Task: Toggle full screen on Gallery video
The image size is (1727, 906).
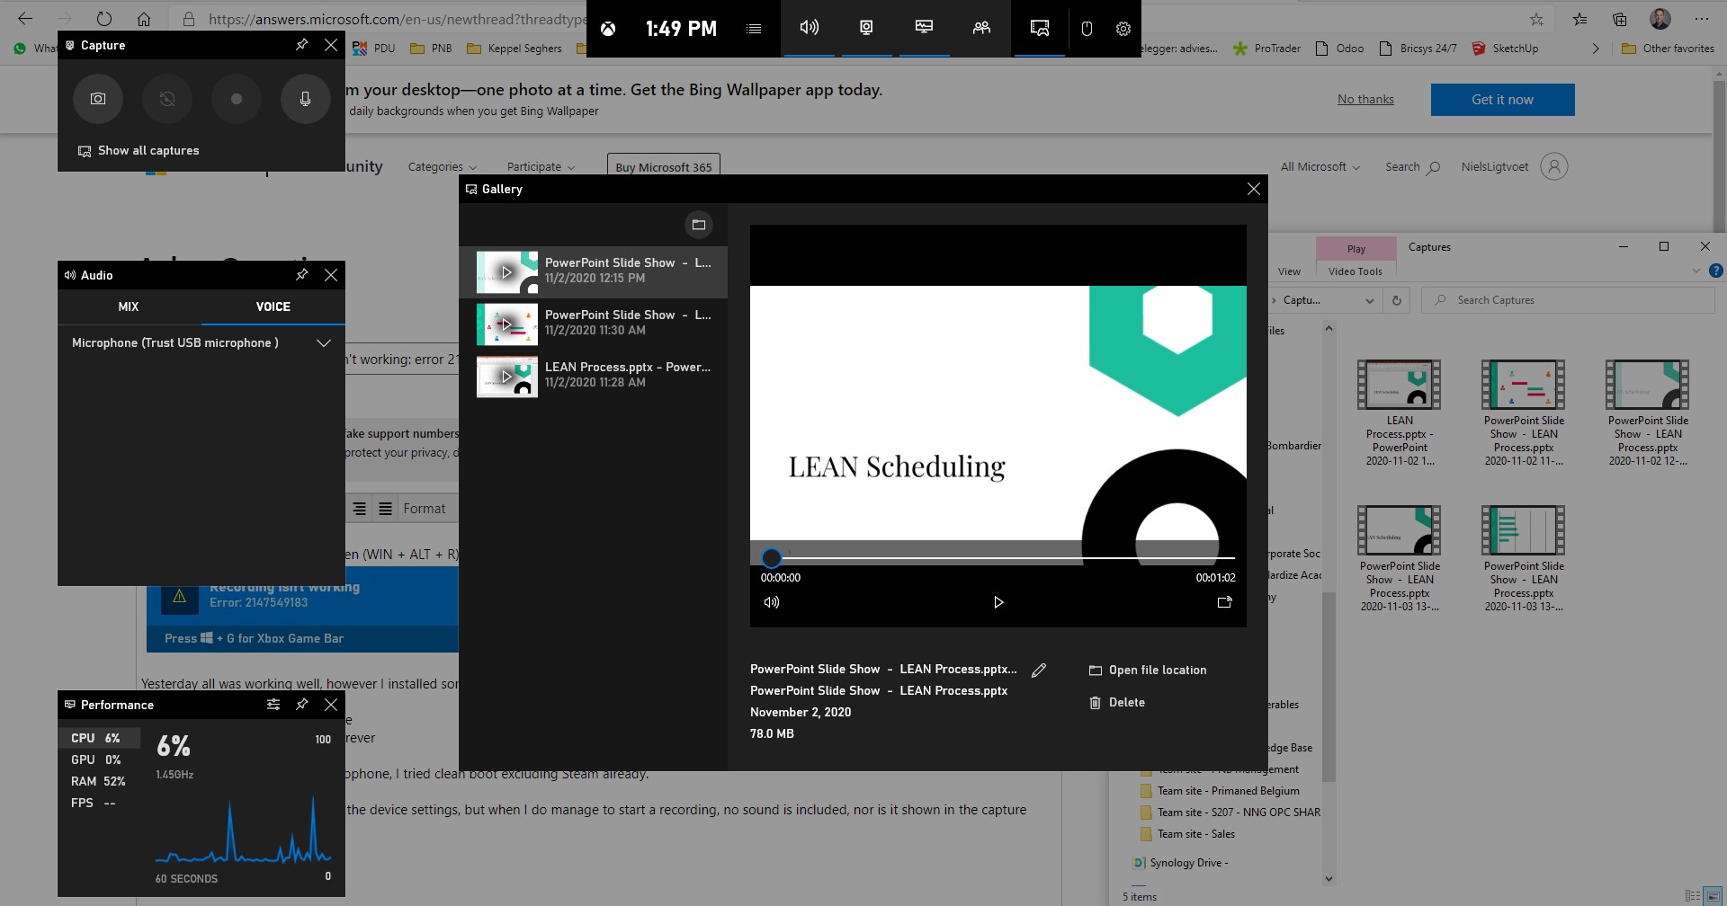Action: [1224, 602]
